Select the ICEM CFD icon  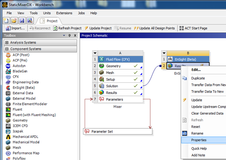[8, 126]
